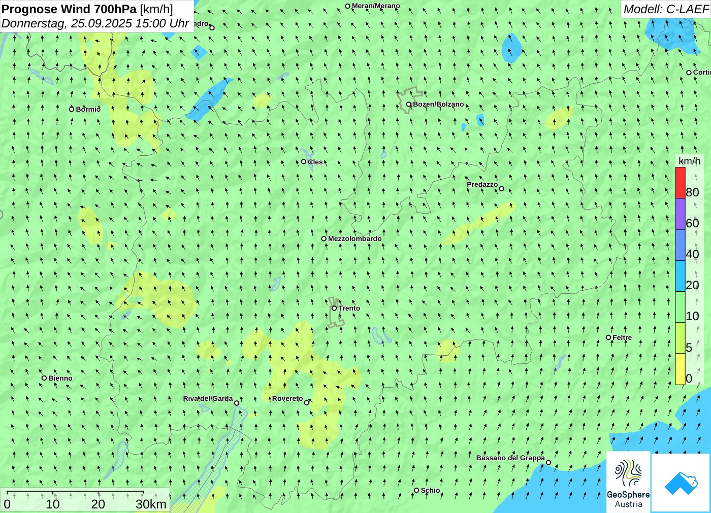Click the 'Mezzolombardo' map label
711x513 pixels.
pos(354,238)
